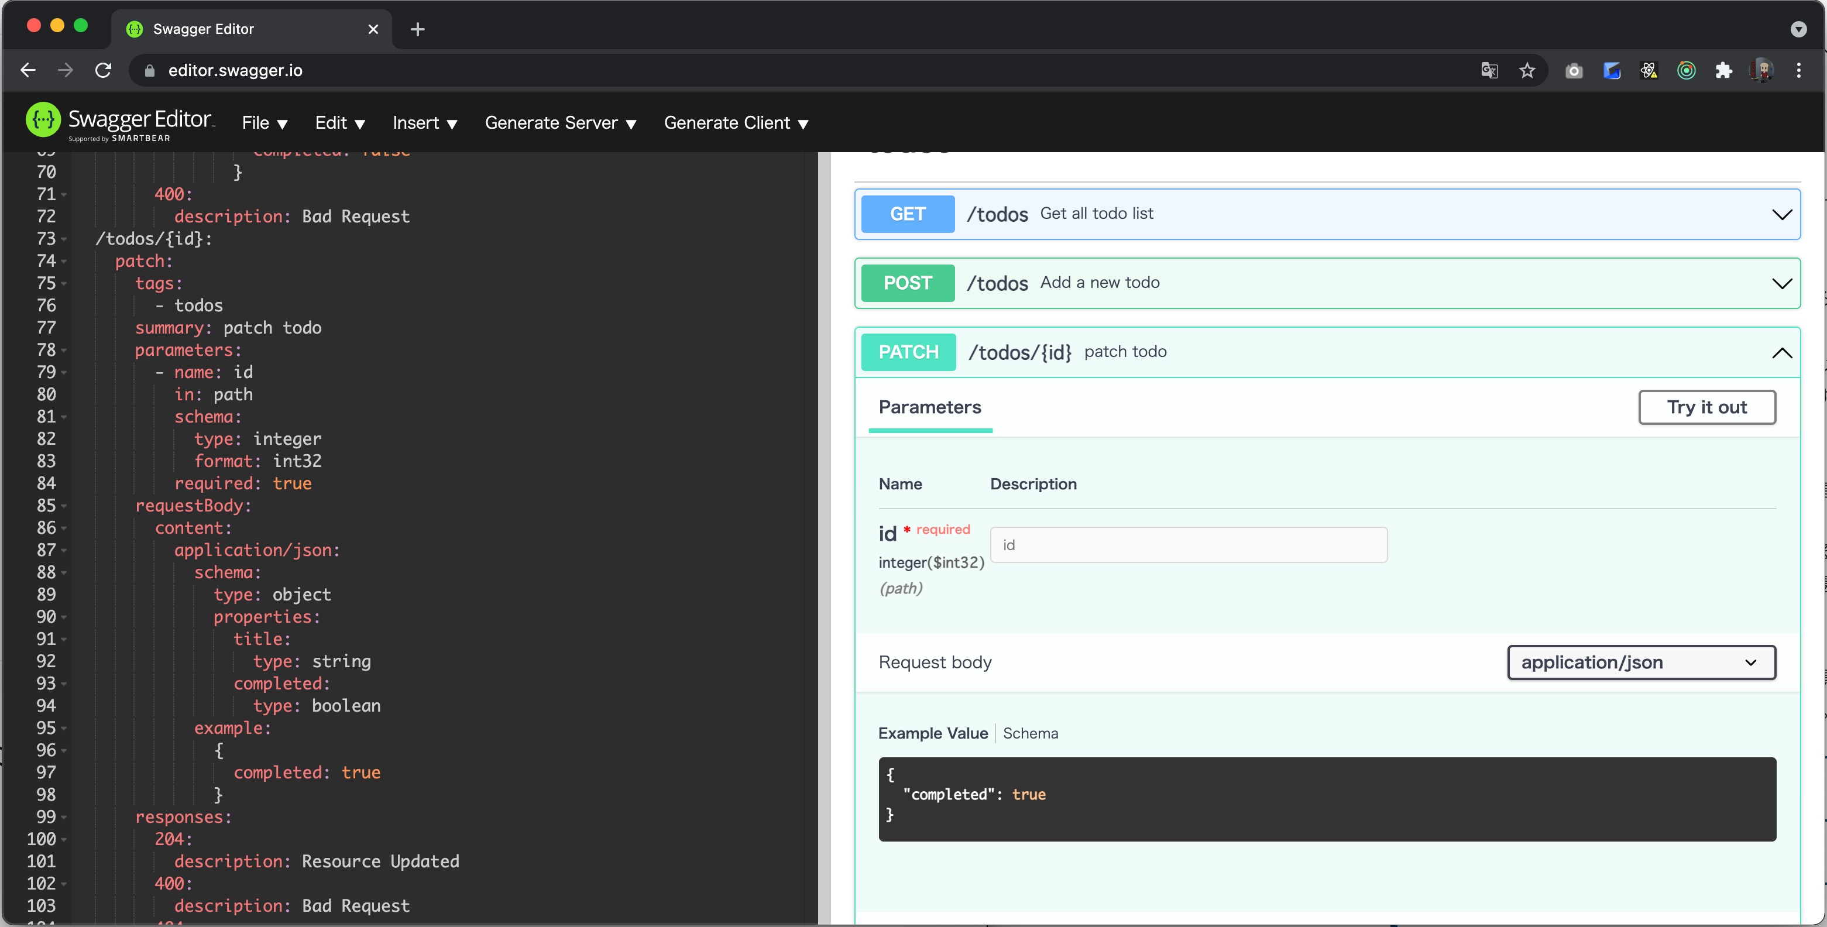Viewport: 1827px width, 927px height.
Task: Select the Parameters tab heading
Action: pyautogui.click(x=930, y=407)
